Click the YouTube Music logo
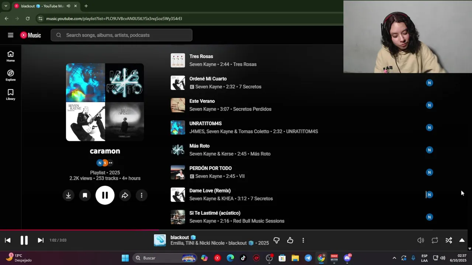 point(31,35)
